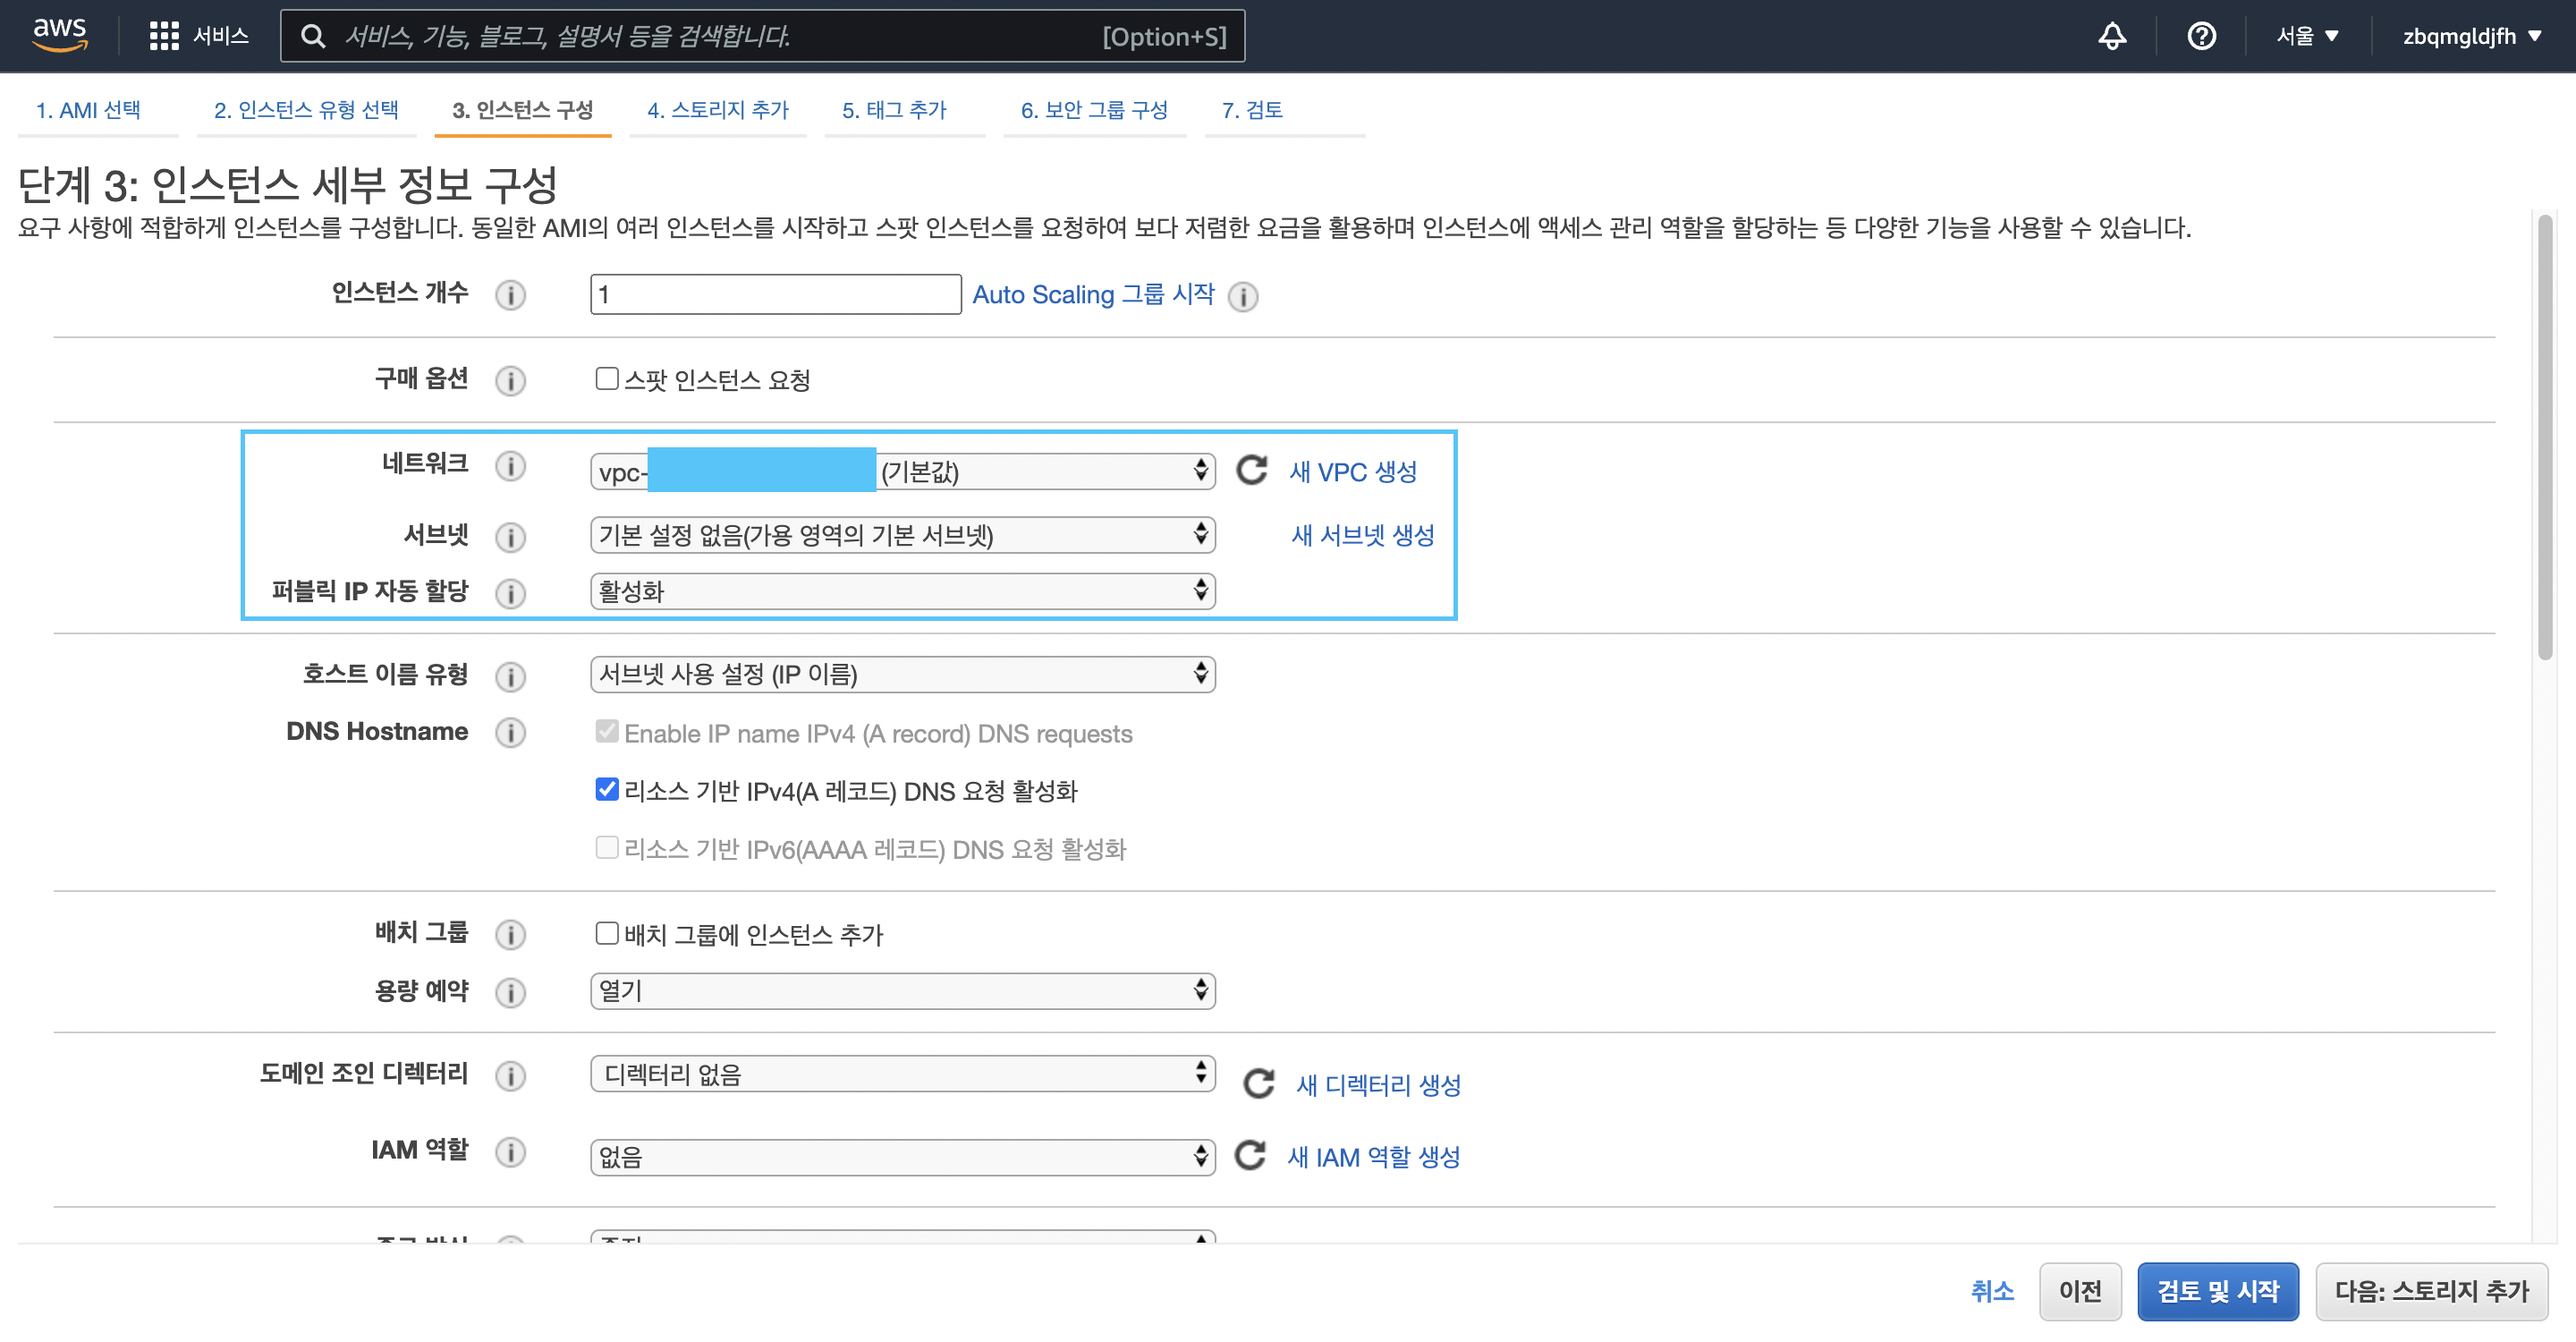Viewport: 2576px width, 1342px height.
Task: Refresh the IAM role list
Action: point(1250,1155)
